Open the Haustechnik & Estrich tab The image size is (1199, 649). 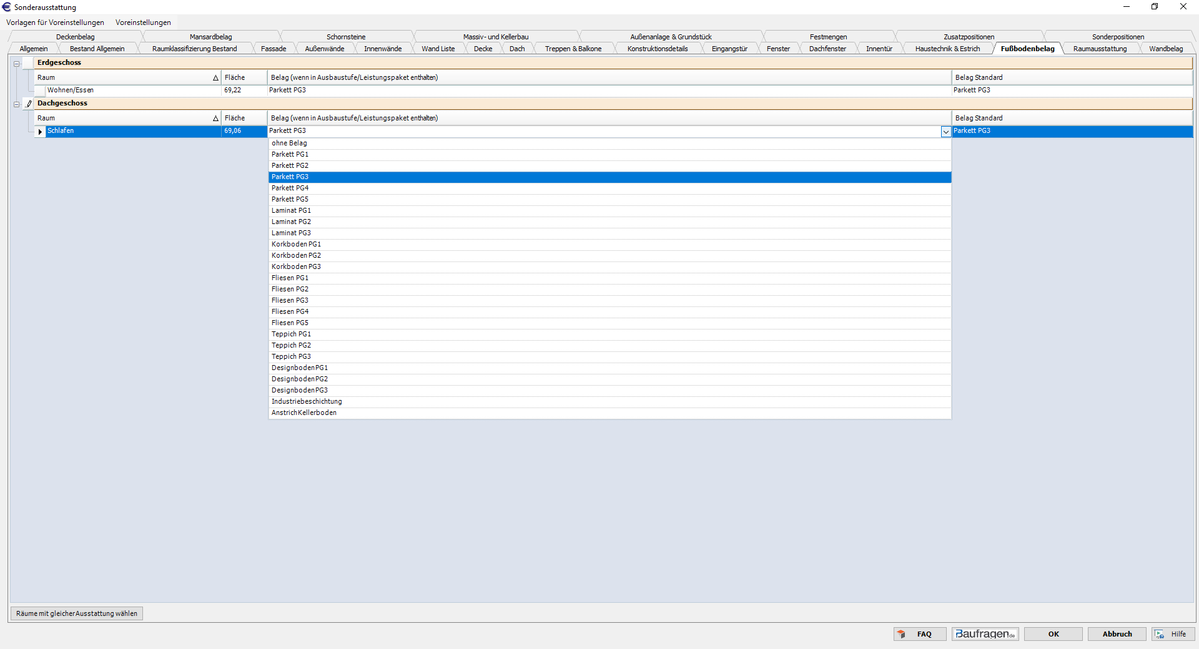[947, 49]
